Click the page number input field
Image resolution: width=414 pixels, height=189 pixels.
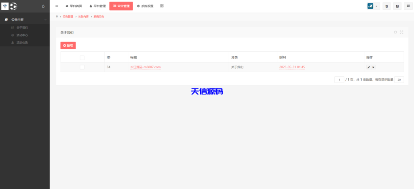(339, 80)
